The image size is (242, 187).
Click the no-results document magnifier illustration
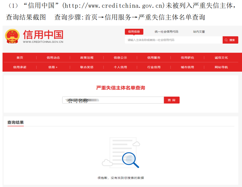pos(121,153)
